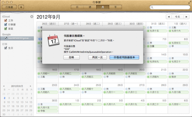Open the 秋分 event on the 22nd
Screen dimensions: 192x117
[179, 77]
